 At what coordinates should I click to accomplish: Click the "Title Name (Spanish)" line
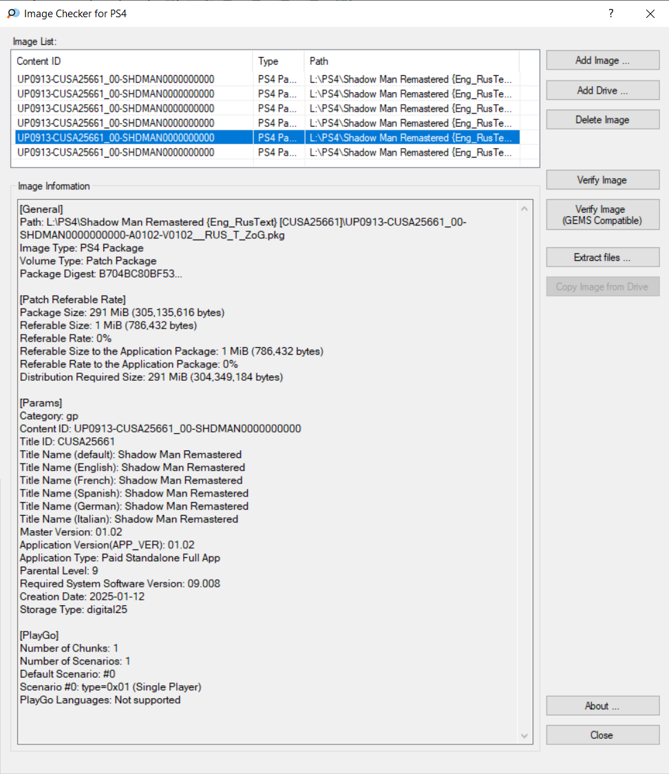pos(134,494)
